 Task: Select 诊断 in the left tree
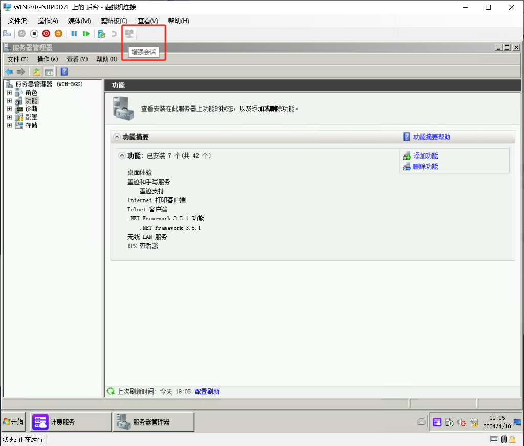[31, 109]
